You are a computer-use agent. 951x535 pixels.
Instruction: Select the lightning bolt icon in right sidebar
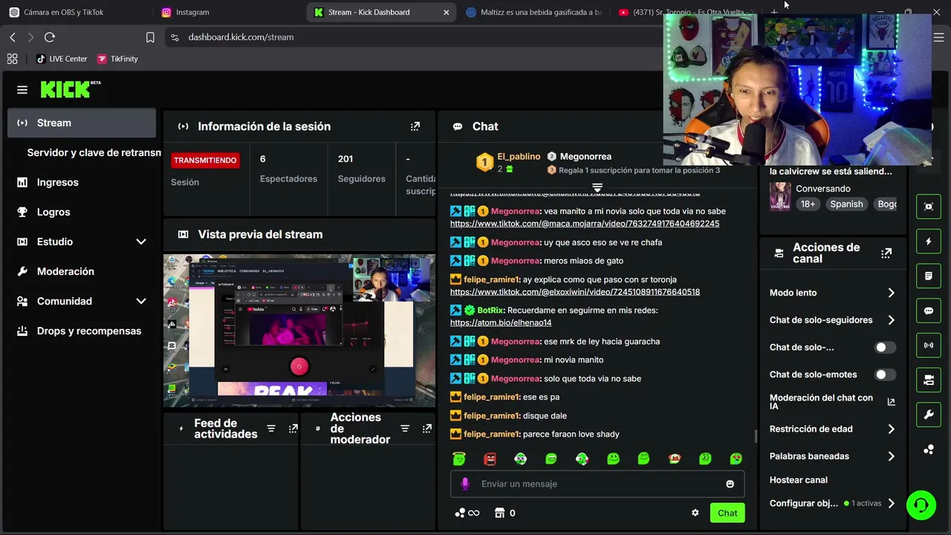coord(929,241)
